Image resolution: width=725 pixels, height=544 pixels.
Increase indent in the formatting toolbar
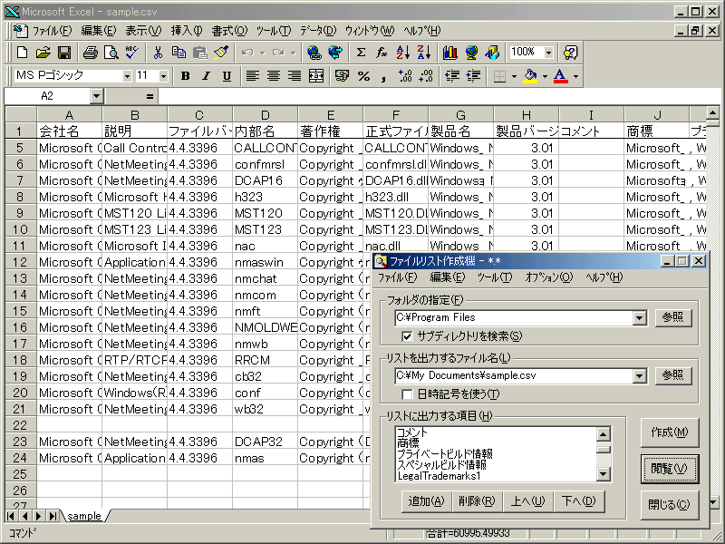pyautogui.click(x=473, y=76)
